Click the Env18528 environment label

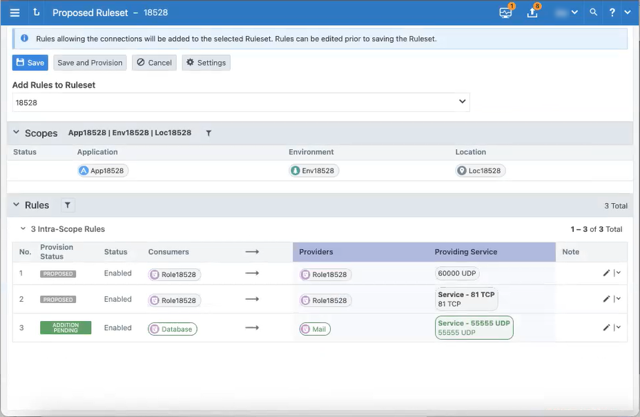[x=314, y=171]
